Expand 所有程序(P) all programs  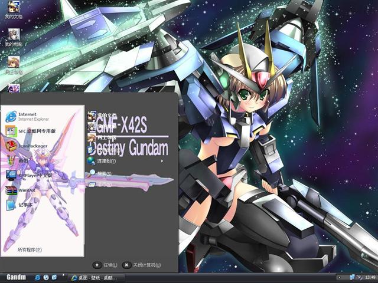[x=30, y=249]
